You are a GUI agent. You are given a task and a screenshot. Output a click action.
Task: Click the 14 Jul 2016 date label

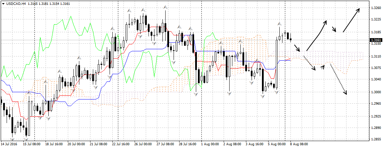coord(9,143)
